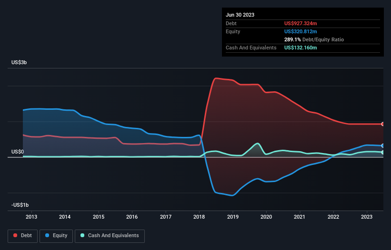Click the 2014 x-axis label
Viewport: 391px width, 250px height.
point(65,217)
